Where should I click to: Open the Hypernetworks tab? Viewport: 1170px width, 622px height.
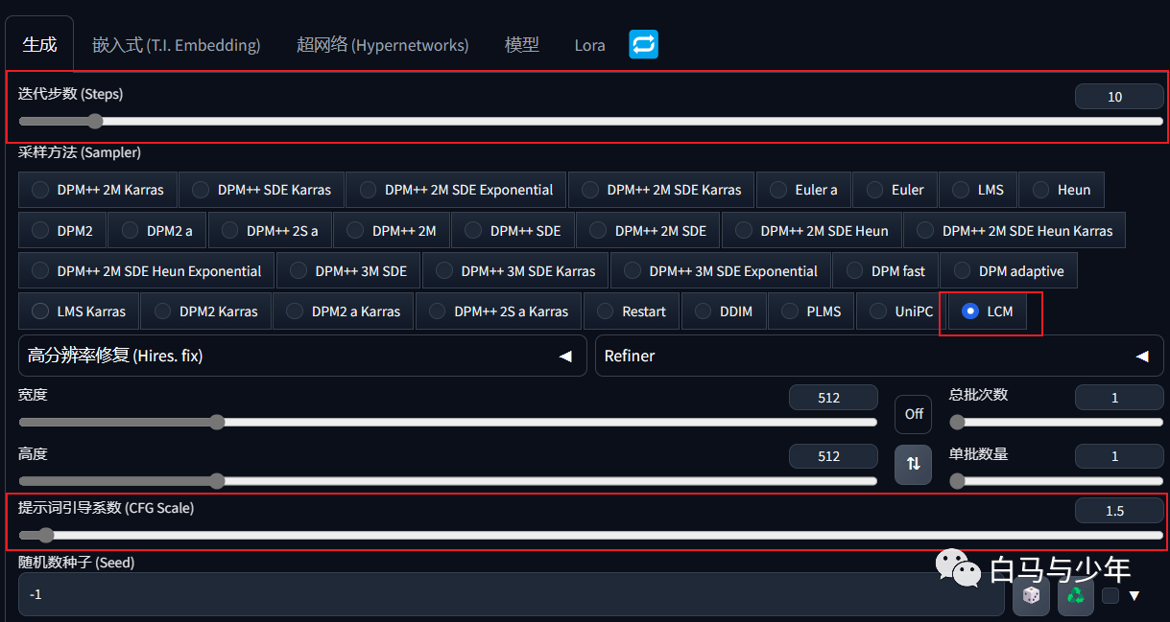382,45
